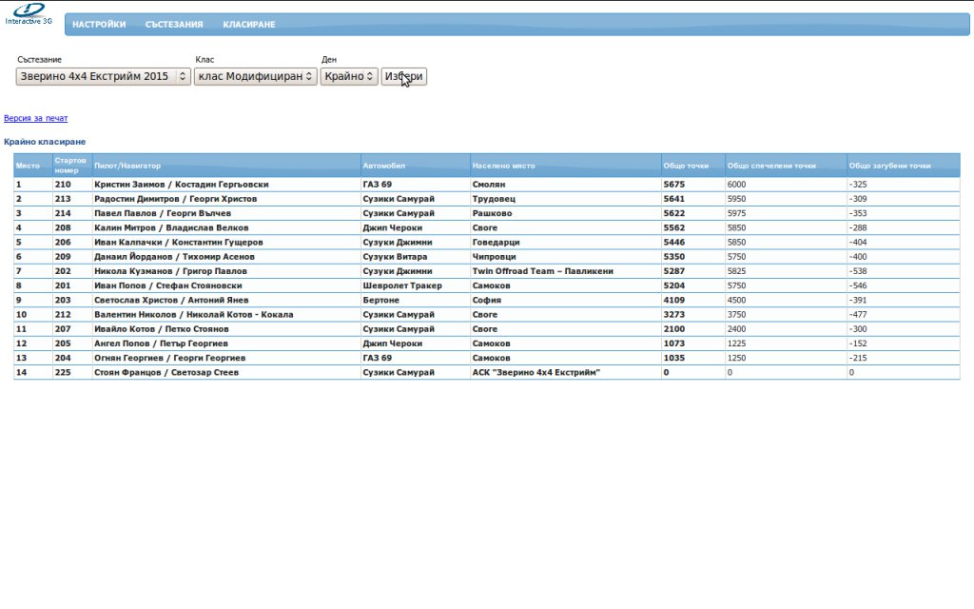The image size is (974, 609).
Task: Click location cell Чипровци
Action: 495,257
